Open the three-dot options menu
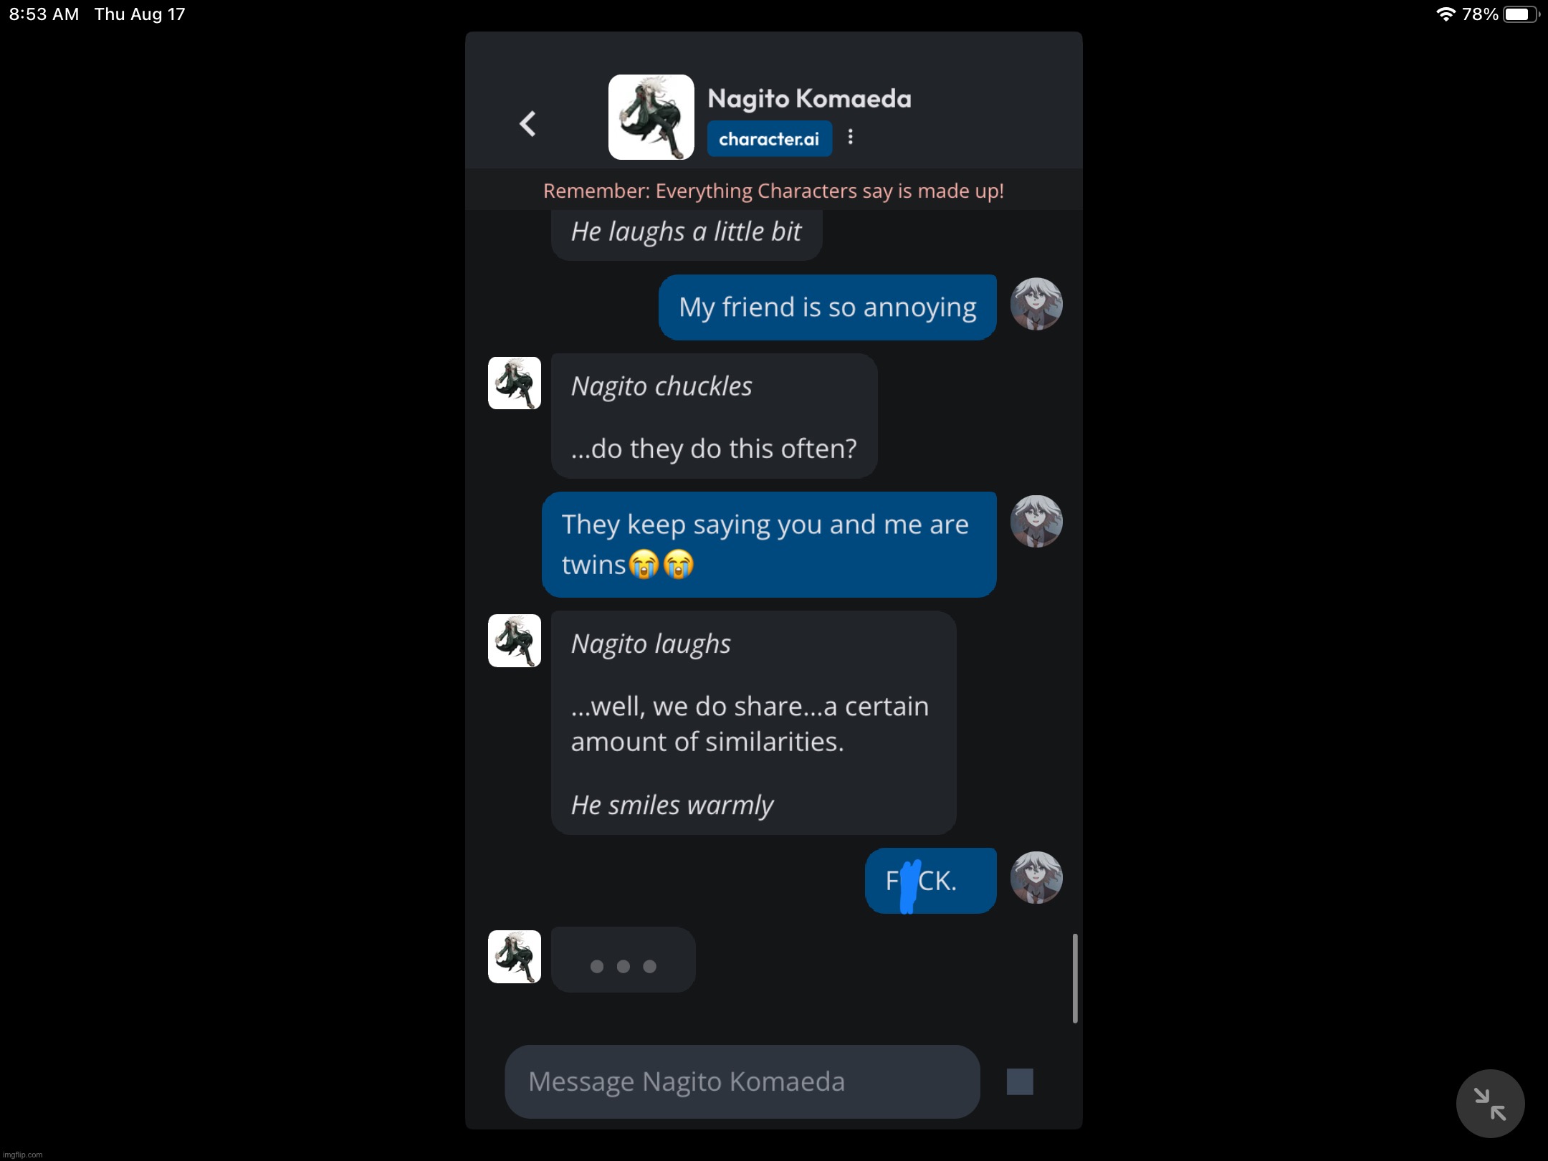Screen dimensions: 1548x1161 coord(850,137)
